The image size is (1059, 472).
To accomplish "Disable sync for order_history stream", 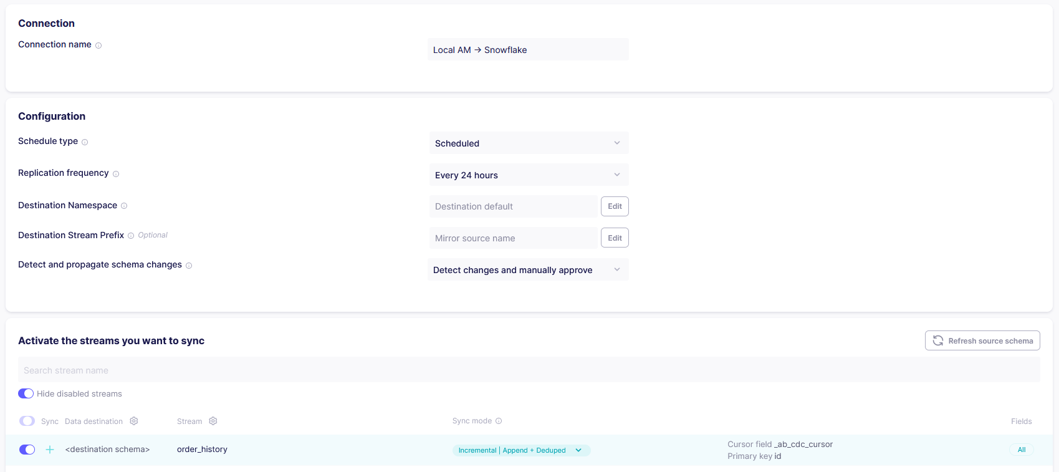I will (27, 450).
